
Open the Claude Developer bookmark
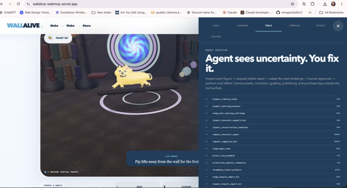[x=256, y=12]
